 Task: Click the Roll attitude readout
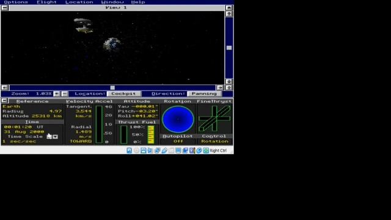(x=138, y=116)
